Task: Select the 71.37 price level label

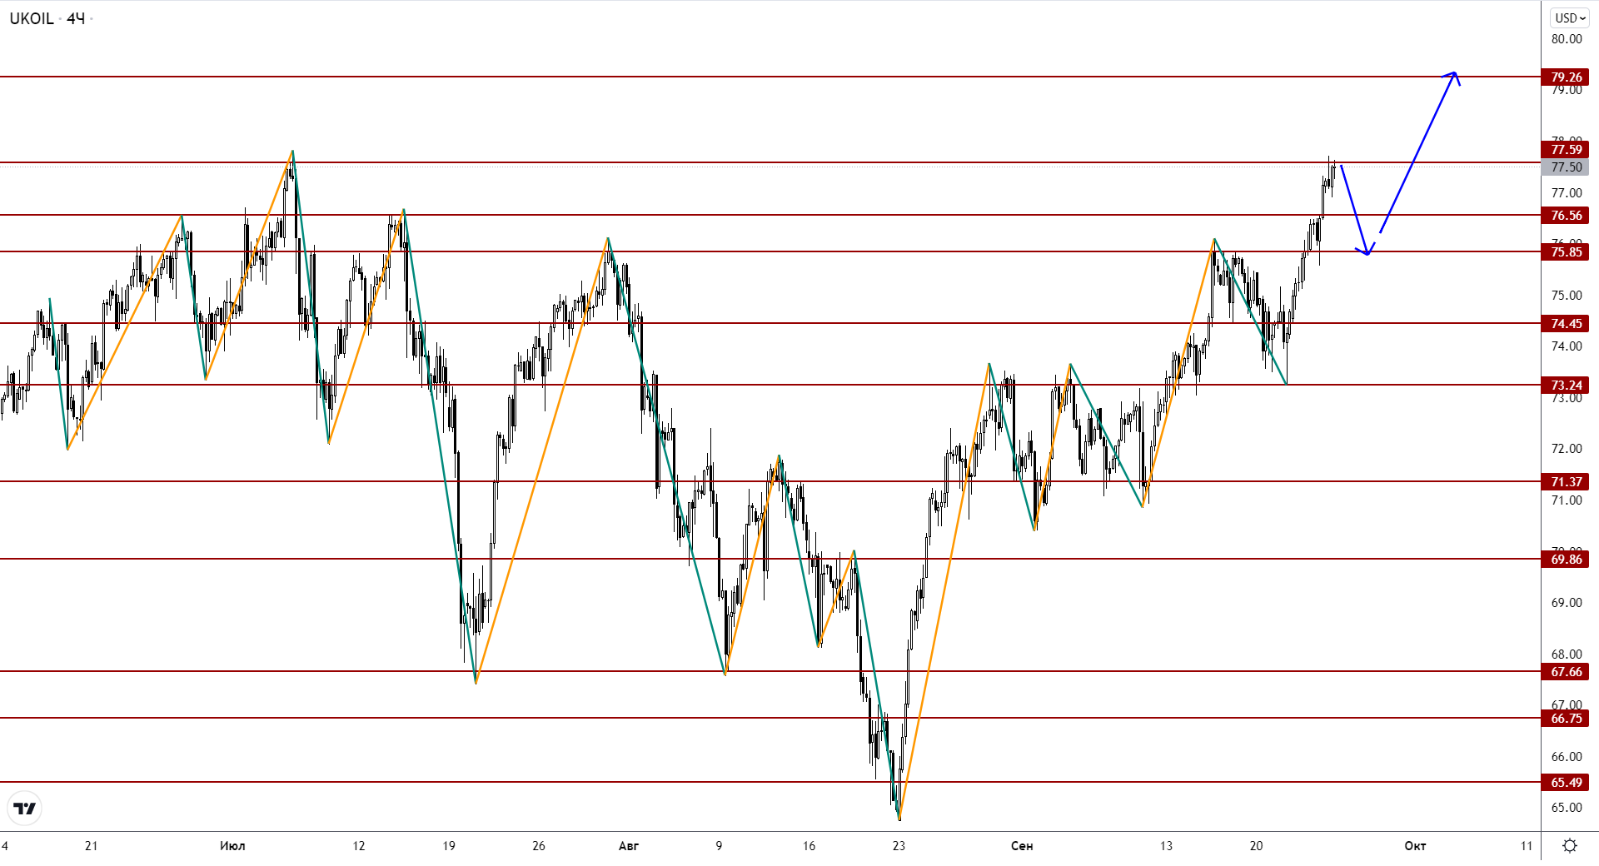Action: click(x=1566, y=482)
